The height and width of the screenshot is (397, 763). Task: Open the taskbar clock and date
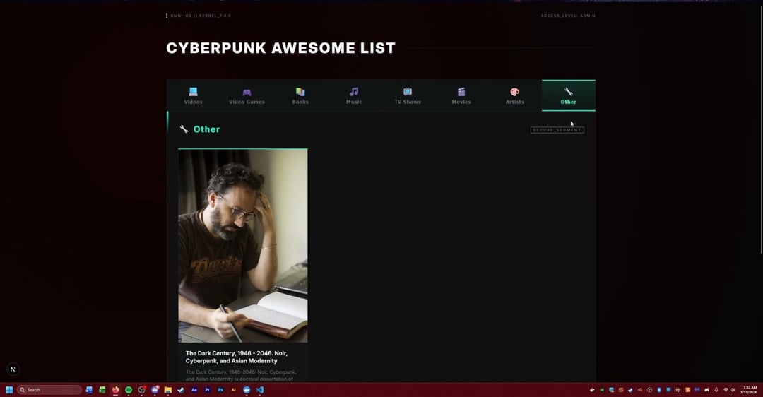coord(750,390)
